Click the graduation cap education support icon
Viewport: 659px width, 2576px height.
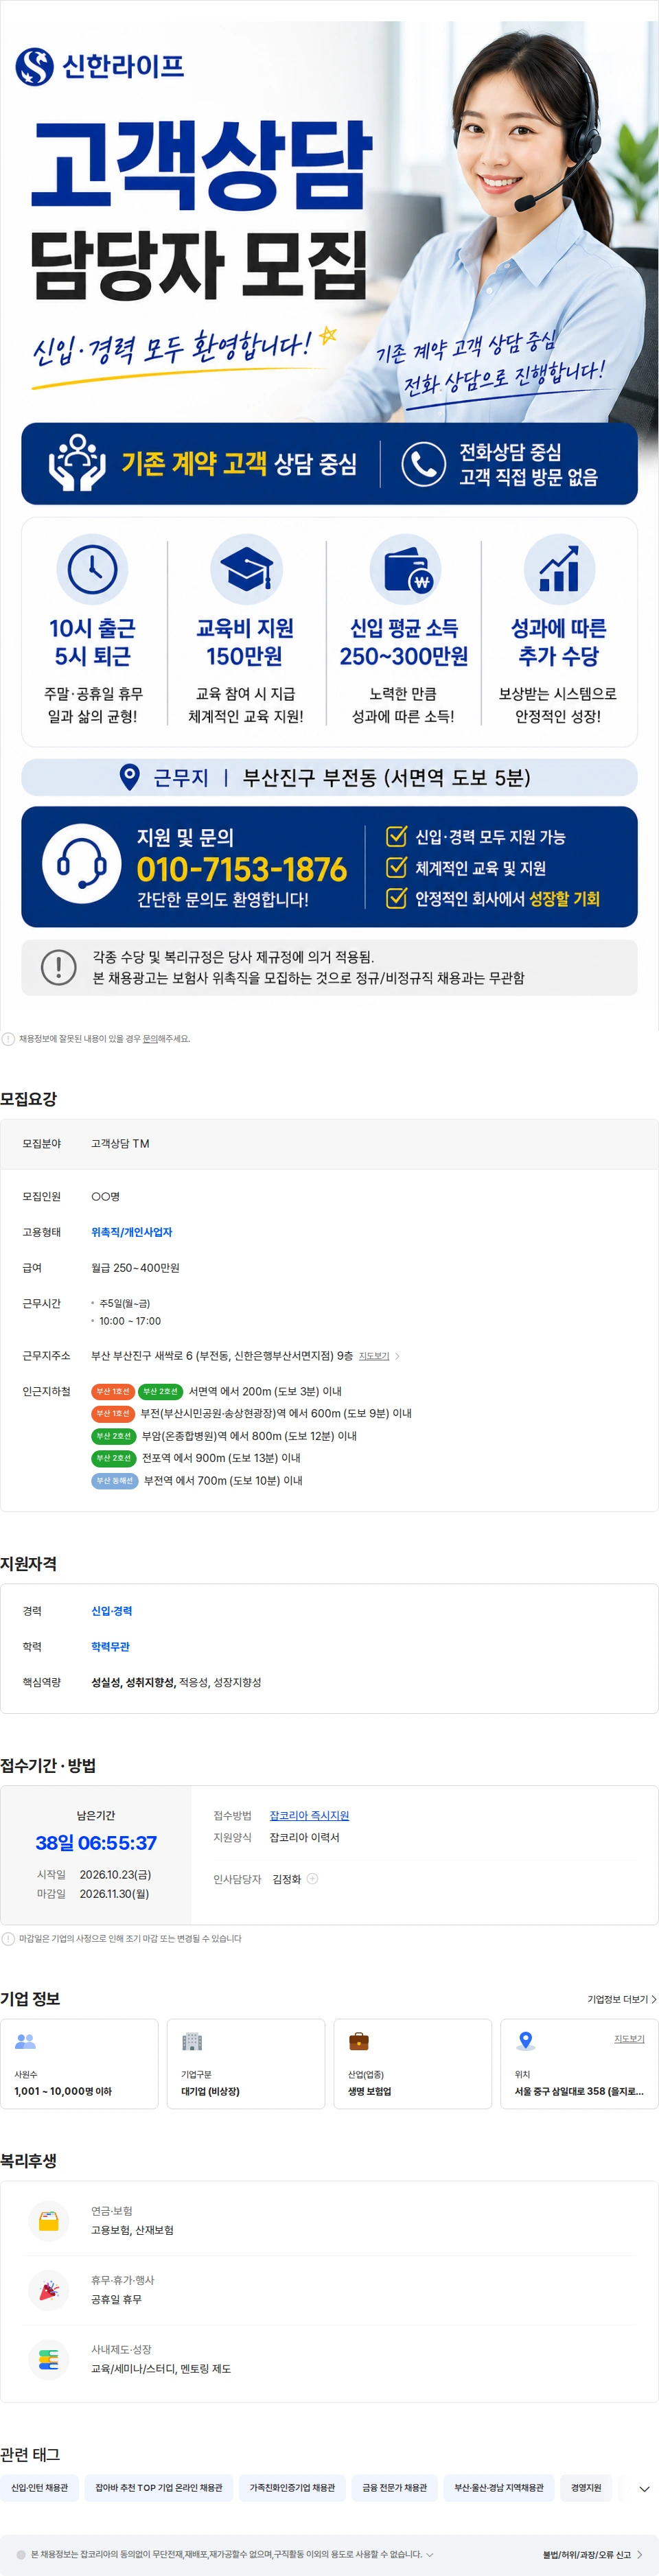coord(246,569)
